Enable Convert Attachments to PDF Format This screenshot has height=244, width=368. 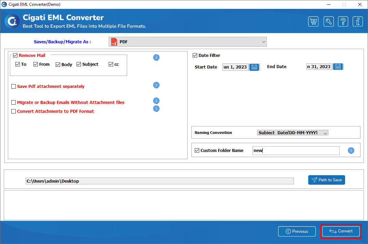14,111
